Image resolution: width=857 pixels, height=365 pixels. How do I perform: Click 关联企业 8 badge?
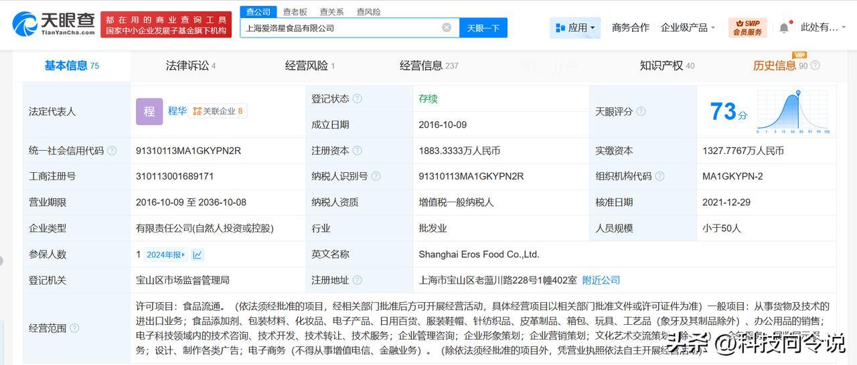click(x=218, y=111)
